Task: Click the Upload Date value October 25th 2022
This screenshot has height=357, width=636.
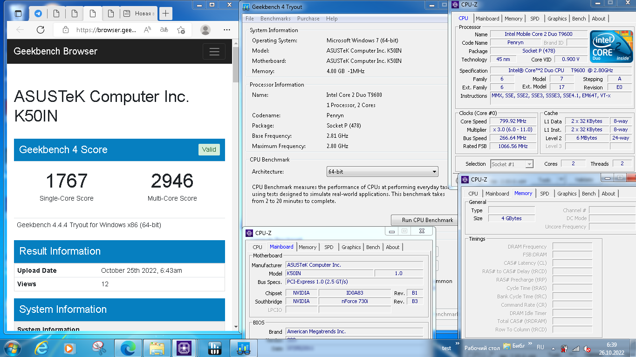Action: click(142, 270)
